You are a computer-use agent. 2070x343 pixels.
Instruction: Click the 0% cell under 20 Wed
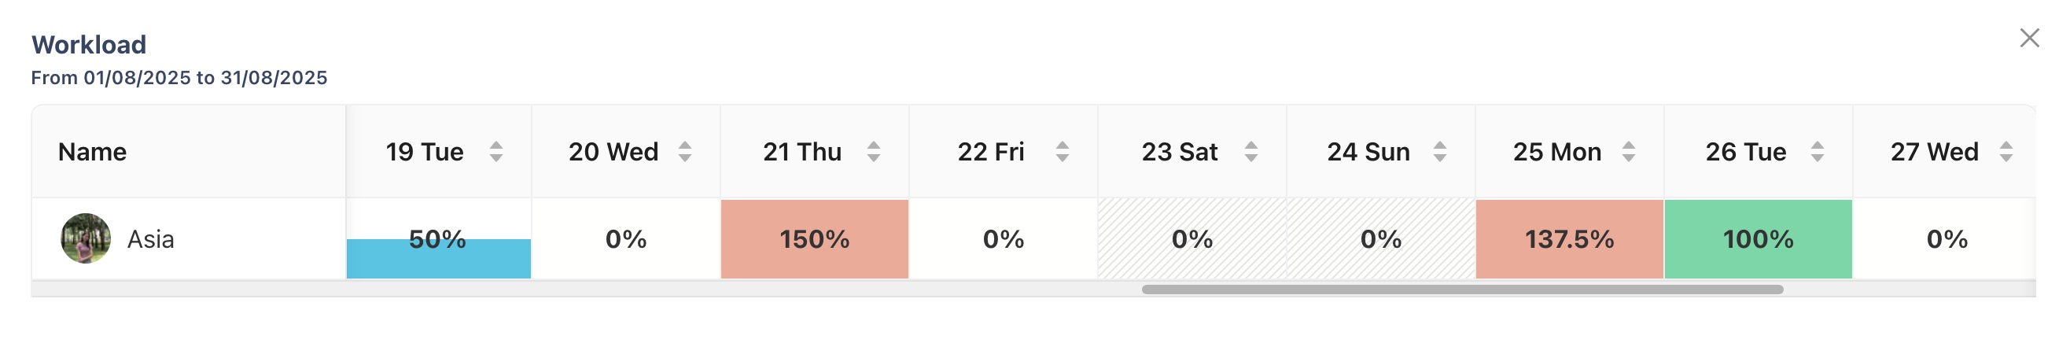click(x=625, y=239)
